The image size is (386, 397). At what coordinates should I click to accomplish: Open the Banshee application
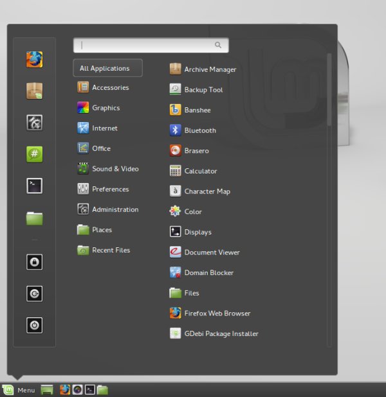(197, 110)
